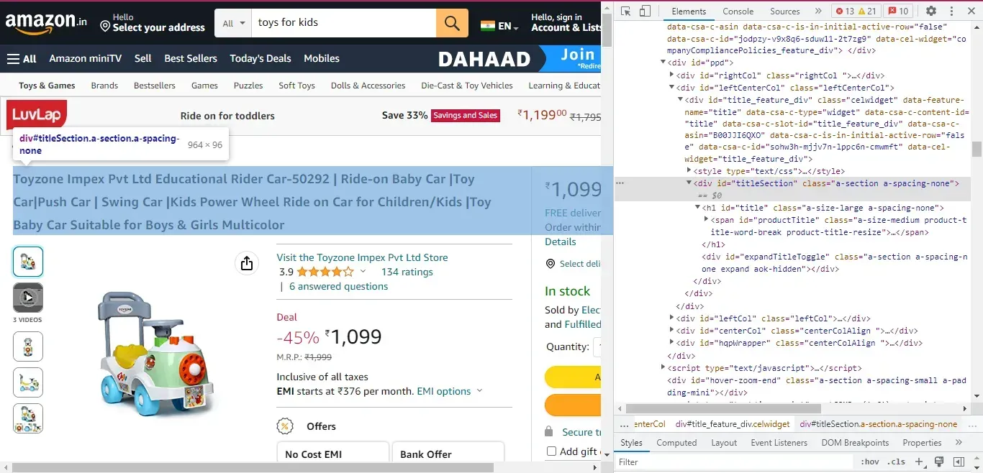Click the Amazon search magnifier button
983x473 pixels.
click(452, 23)
